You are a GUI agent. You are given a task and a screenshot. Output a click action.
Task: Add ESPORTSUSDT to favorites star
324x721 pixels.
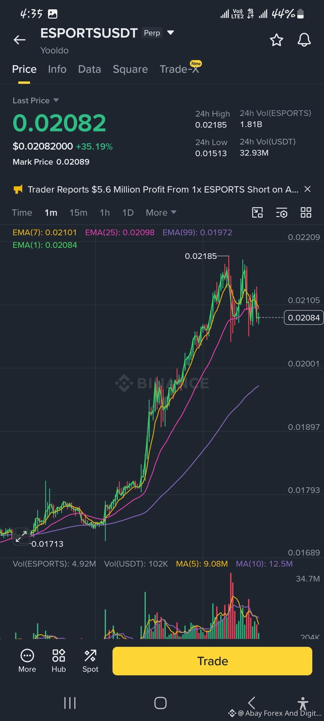pos(276,40)
